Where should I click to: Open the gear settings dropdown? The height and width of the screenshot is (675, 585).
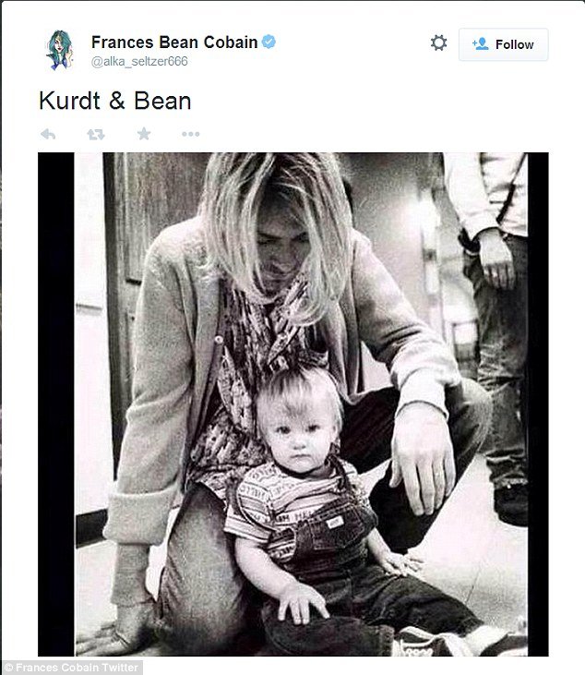tap(438, 43)
